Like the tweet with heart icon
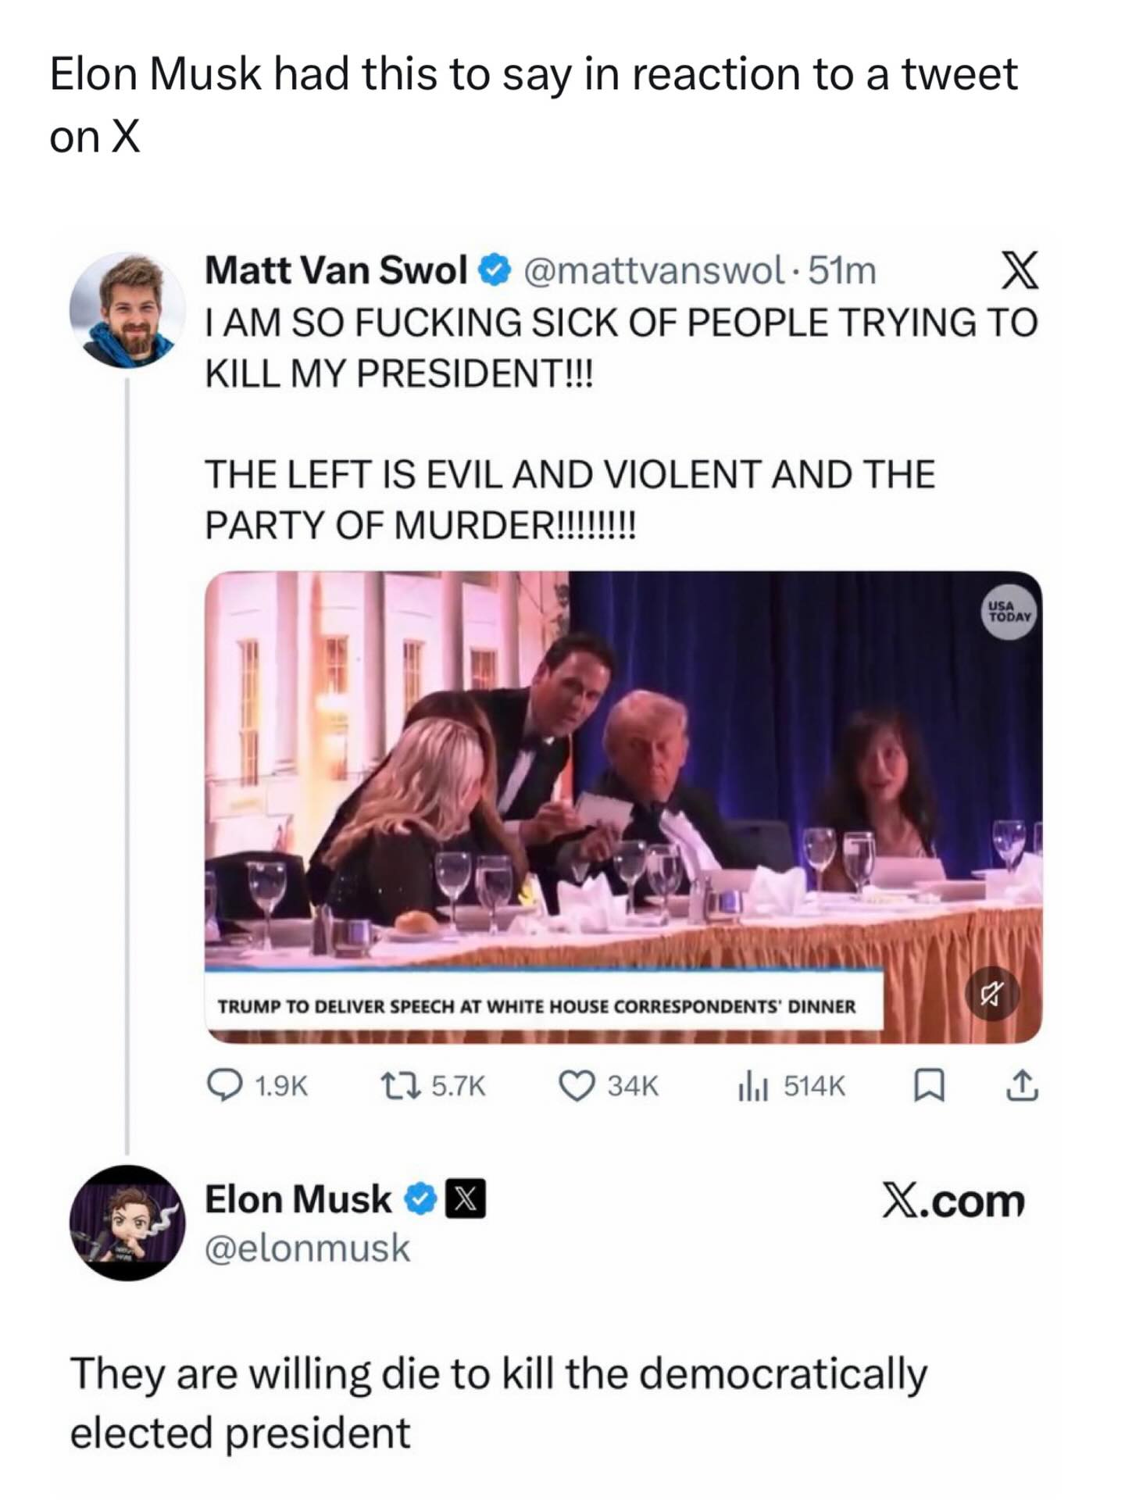The height and width of the screenshot is (1500, 1125). pos(577,1085)
